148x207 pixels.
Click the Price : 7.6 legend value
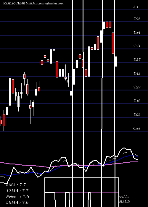[x=17, y=197]
